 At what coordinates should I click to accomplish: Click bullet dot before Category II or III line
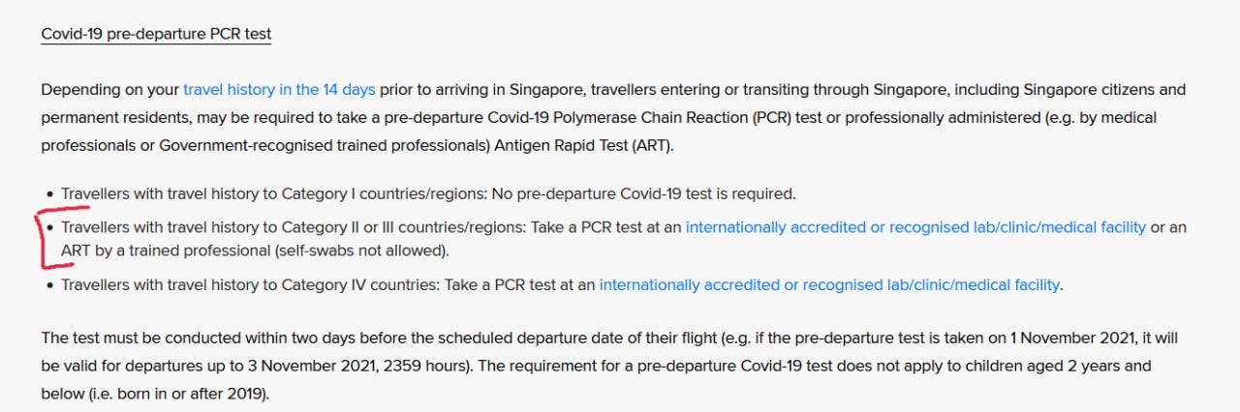point(49,228)
